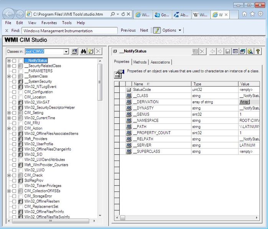Click the address bar search magnifier icon
The image size is (268, 229).
pos(112,14)
